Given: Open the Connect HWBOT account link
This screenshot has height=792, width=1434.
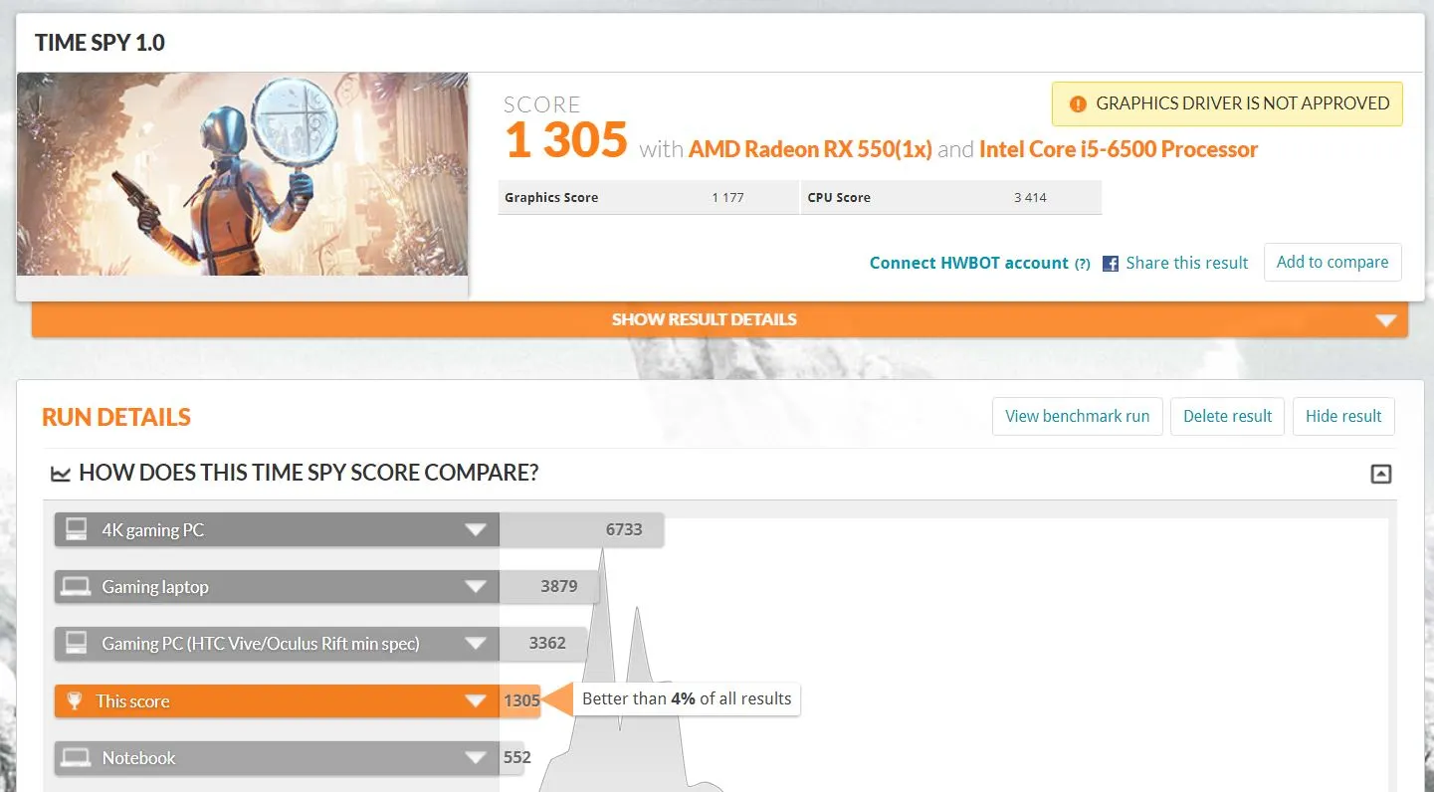Looking at the screenshot, I should [x=968, y=263].
